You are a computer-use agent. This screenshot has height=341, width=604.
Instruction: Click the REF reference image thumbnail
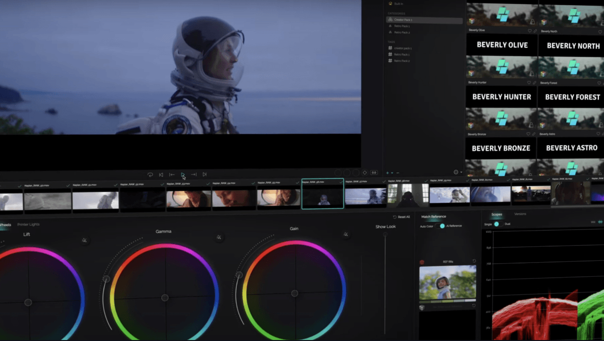click(x=447, y=282)
